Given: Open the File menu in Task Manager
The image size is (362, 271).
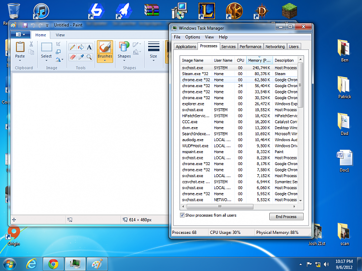Looking at the screenshot, I should point(177,37).
